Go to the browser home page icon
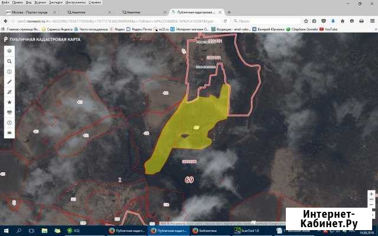Screen dimensions: 378x236 (343, 21)
